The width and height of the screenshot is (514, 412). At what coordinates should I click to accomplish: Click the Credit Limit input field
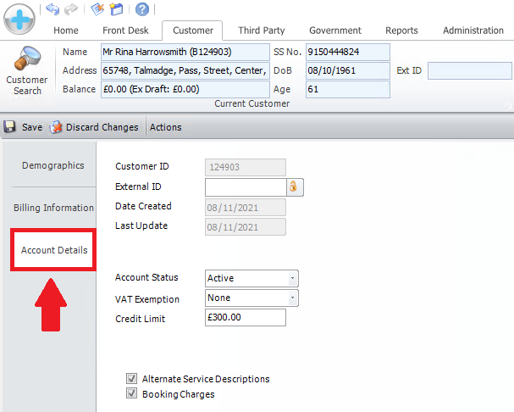pyautogui.click(x=246, y=318)
